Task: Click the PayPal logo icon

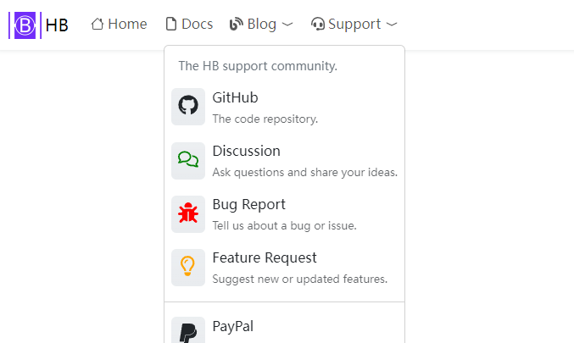Action: (188, 330)
